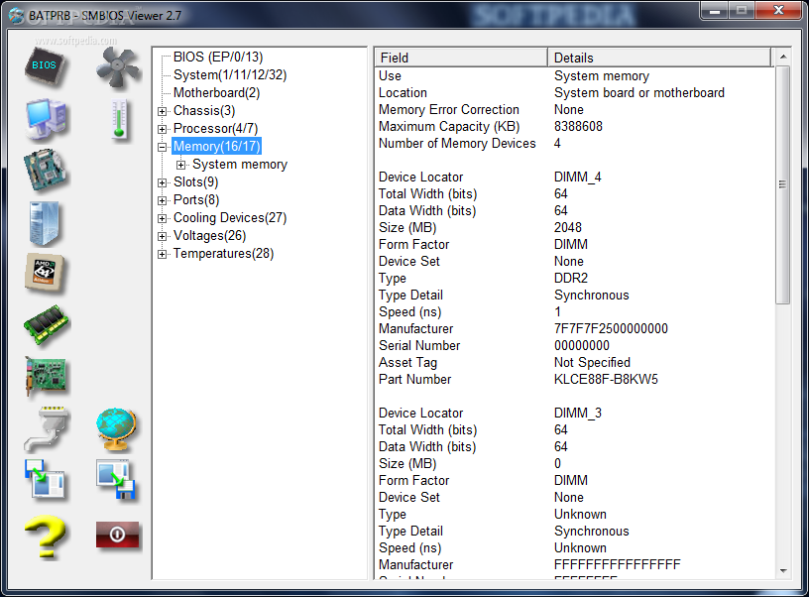Click the cooling fan icon
Screen dimensions: 809x597
pyautogui.click(x=118, y=67)
